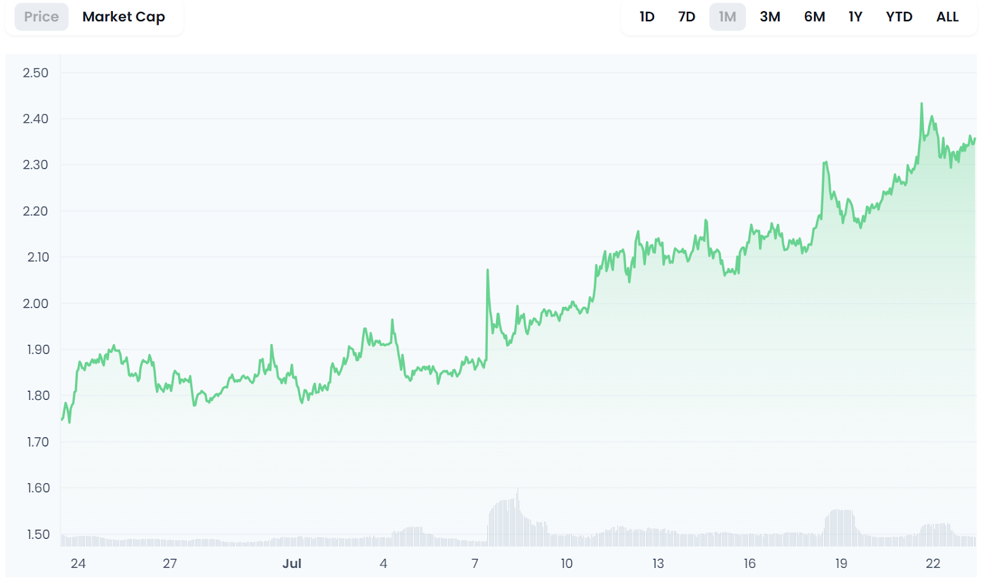Viewport: 992px width, 586px height.
Task: Click the 1.70 price axis label
Action: click(x=37, y=442)
